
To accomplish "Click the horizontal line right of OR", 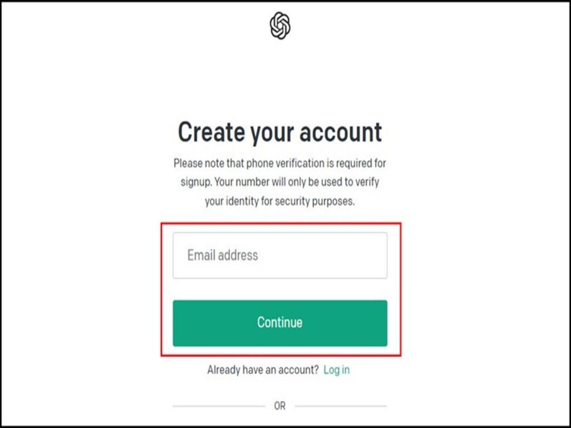I will tap(340, 406).
